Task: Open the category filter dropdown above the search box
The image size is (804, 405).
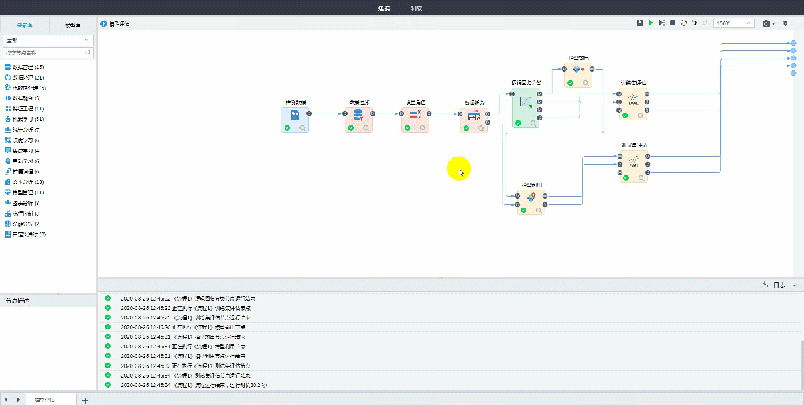Action: point(48,40)
